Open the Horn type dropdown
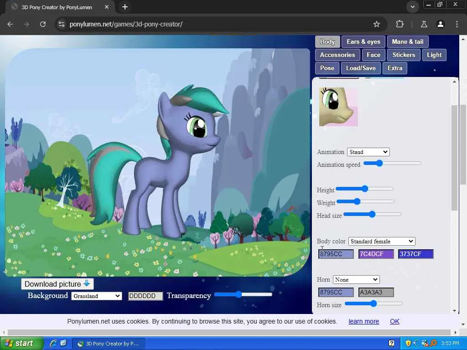This screenshot has width=467, height=350. [x=356, y=280]
